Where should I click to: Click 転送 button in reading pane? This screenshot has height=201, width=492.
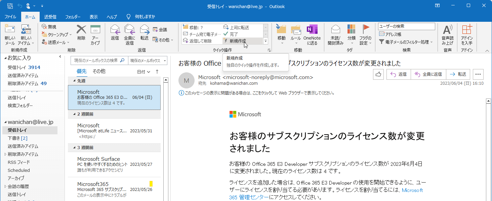(x=458, y=74)
